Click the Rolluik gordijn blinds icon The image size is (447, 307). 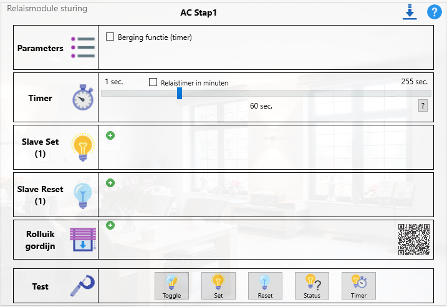point(83,240)
